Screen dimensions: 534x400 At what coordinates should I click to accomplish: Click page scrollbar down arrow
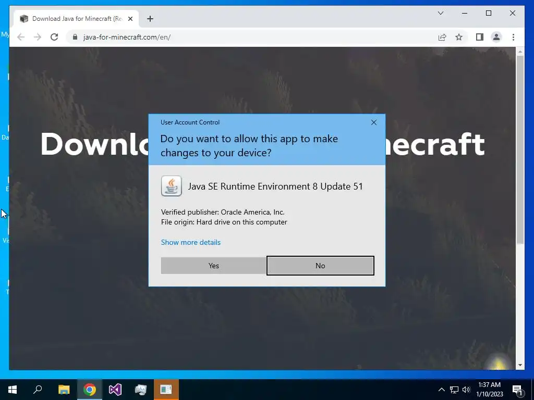(x=520, y=365)
